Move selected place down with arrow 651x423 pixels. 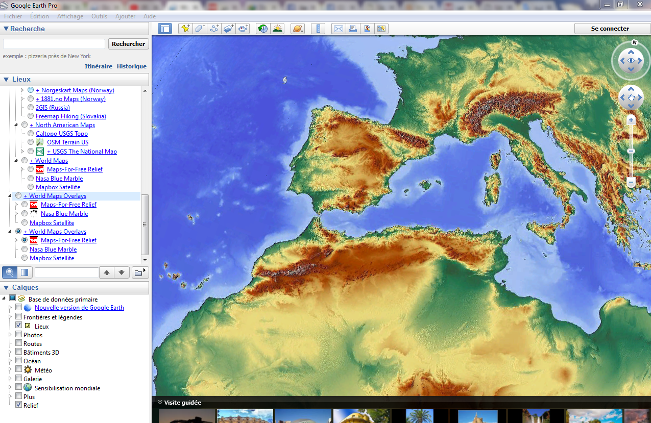[x=122, y=272]
